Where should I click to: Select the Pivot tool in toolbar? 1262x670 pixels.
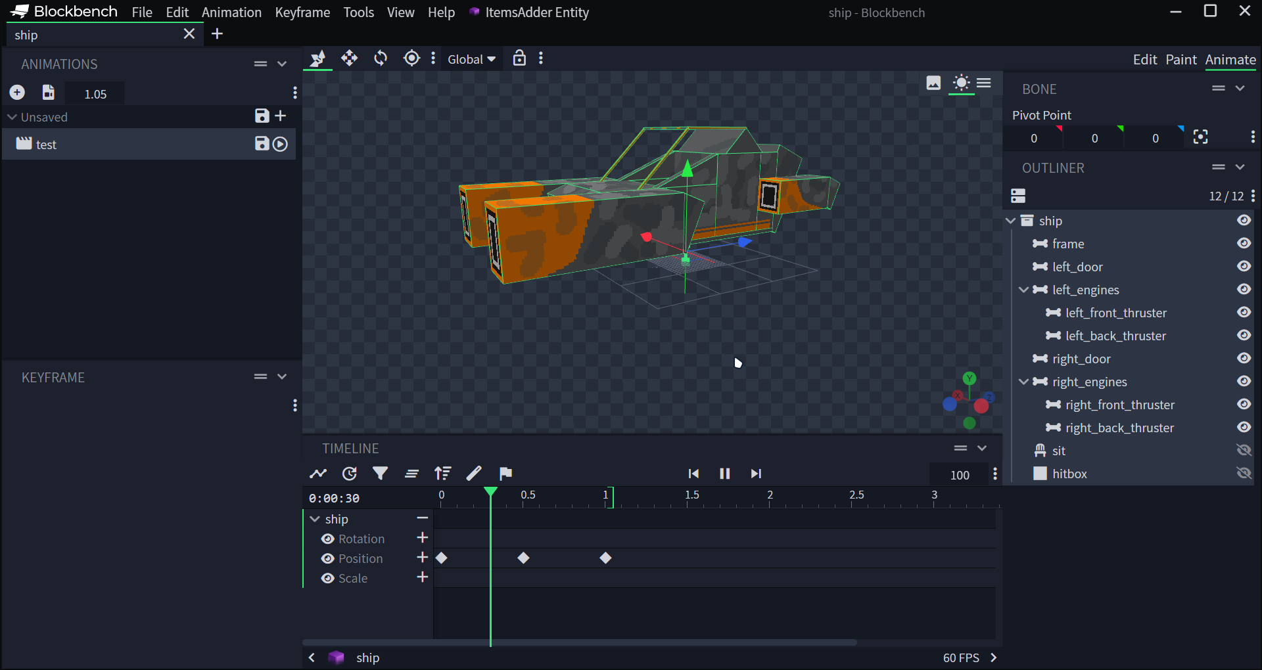tap(411, 58)
